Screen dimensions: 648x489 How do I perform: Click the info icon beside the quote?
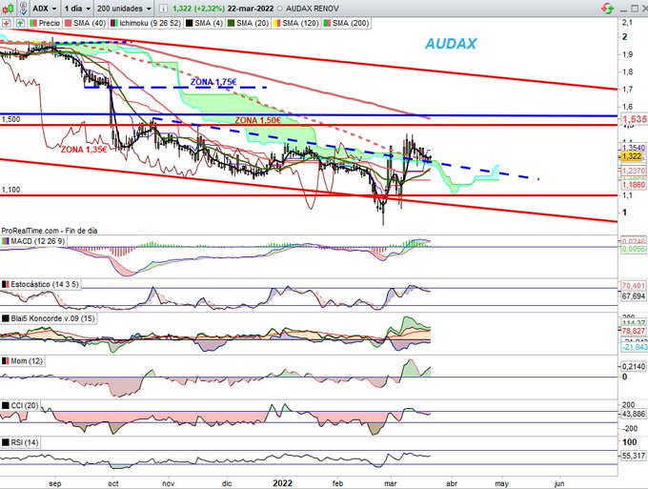(x=163, y=9)
